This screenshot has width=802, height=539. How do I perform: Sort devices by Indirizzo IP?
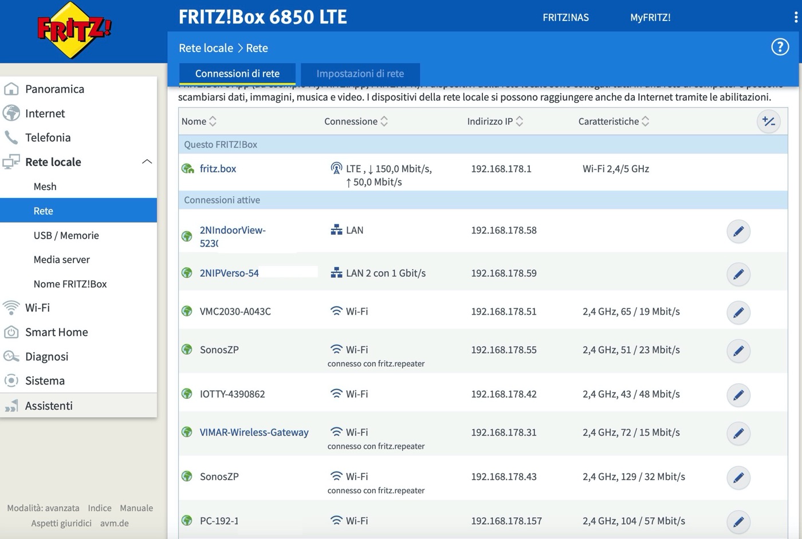point(495,121)
